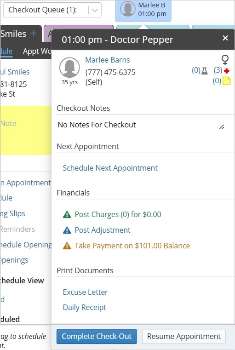
Task: Open the yellow patient notes icon
Action: pyautogui.click(x=227, y=81)
